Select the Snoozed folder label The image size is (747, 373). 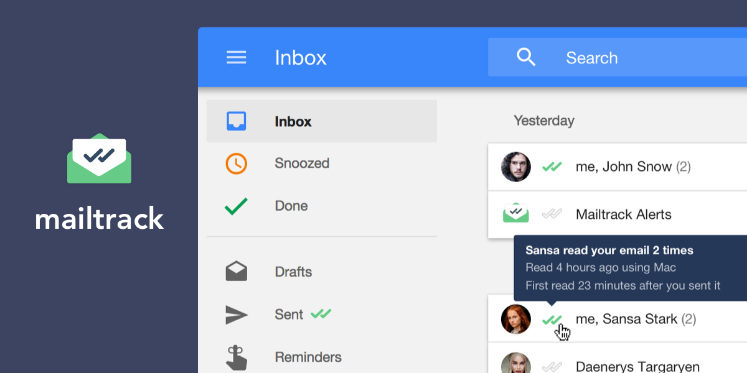click(x=302, y=163)
